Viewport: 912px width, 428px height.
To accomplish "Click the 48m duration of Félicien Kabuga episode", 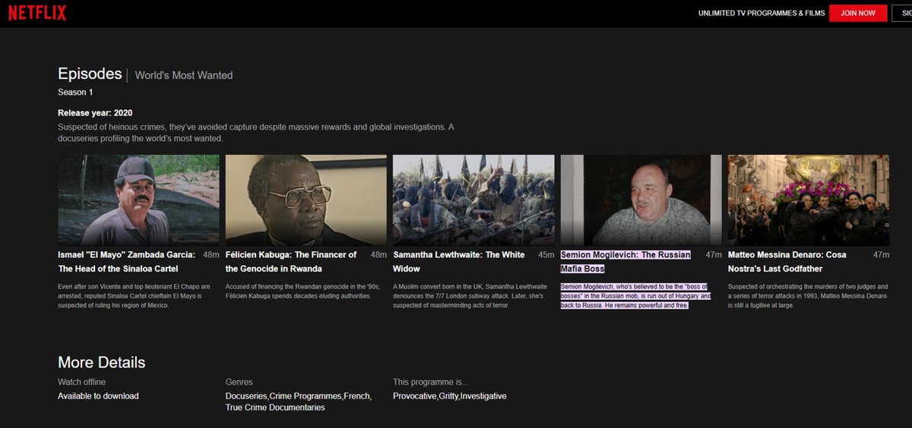I will pos(378,255).
